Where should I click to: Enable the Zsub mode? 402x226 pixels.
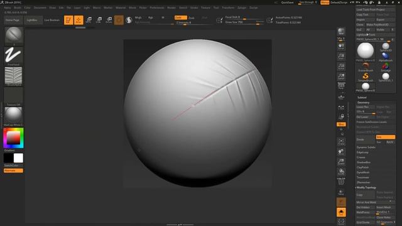192,18
